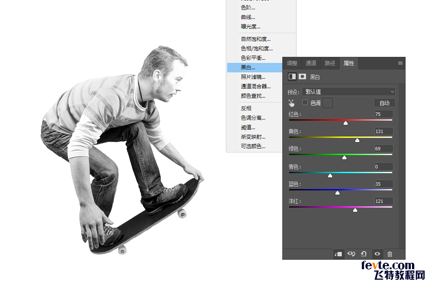Select the 属性 tab
Image resolution: width=431 pixels, height=286 pixels.
click(x=349, y=63)
